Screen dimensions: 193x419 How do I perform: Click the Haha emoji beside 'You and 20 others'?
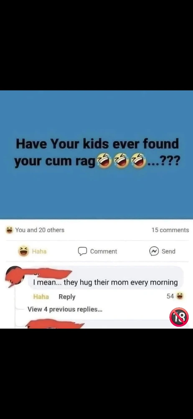[x=10, y=230]
